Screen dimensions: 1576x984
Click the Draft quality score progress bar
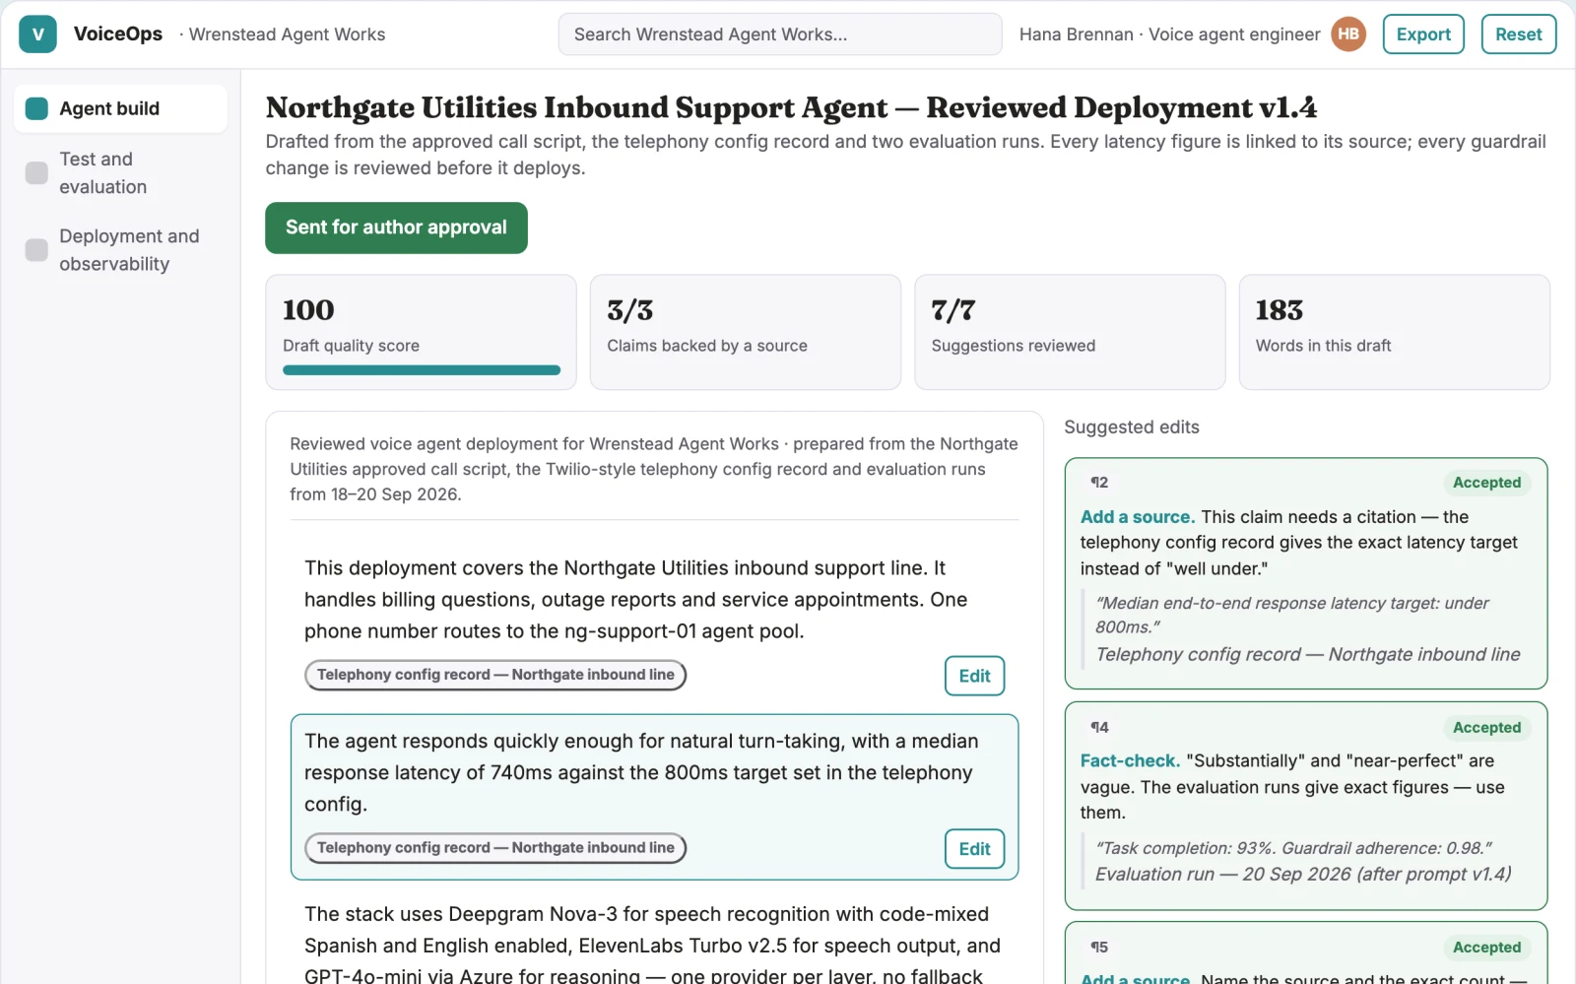tap(422, 370)
